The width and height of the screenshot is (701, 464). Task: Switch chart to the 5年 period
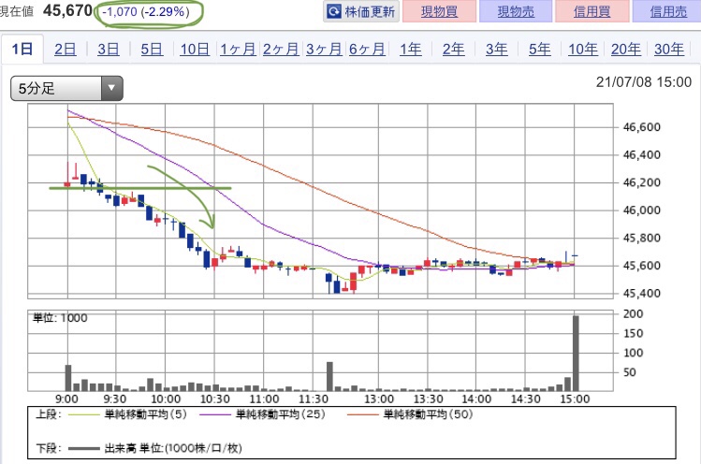click(x=540, y=49)
